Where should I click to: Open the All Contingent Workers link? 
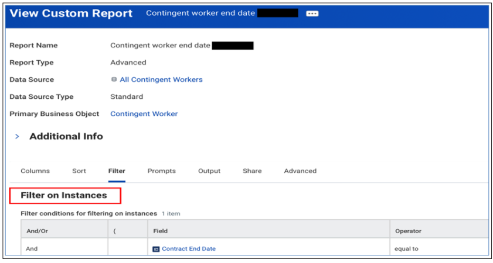161,79
